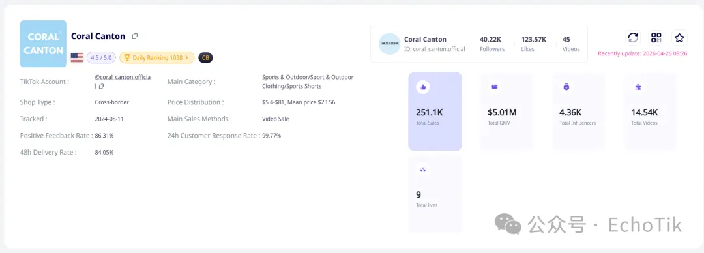This screenshot has height=253, width=704.
Task: Click the 99.77% customer response rate
Action: [x=272, y=135]
